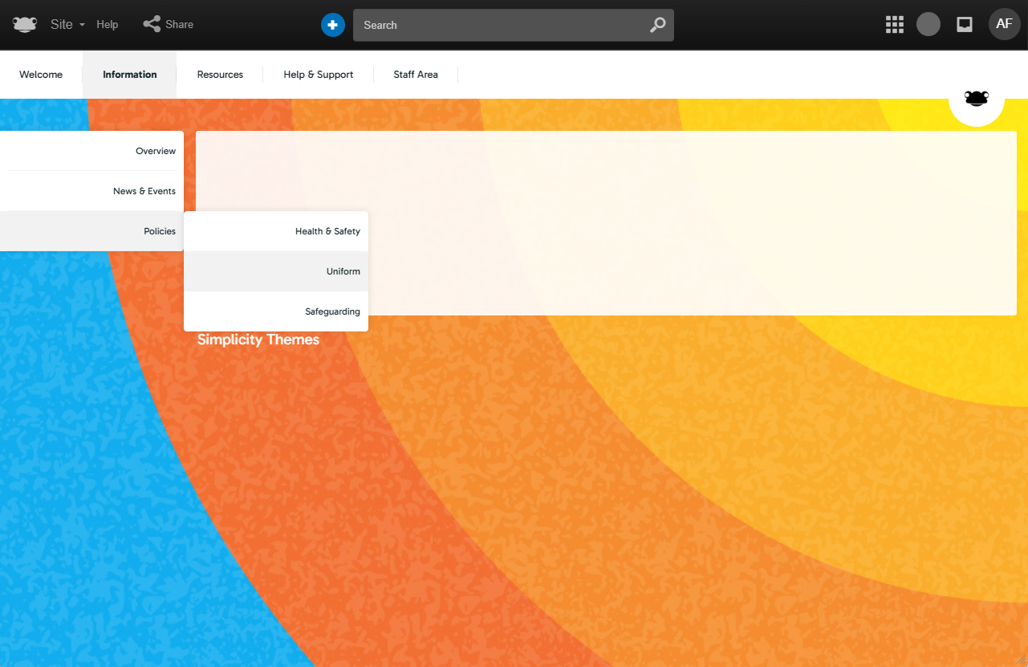Image resolution: width=1028 pixels, height=667 pixels.
Task: Open the Information navigation tab
Action: pyautogui.click(x=129, y=75)
